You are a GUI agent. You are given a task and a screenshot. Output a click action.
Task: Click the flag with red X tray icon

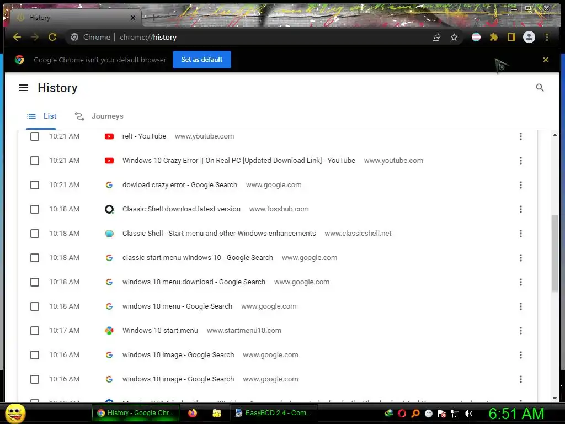click(x=442, y=414)
